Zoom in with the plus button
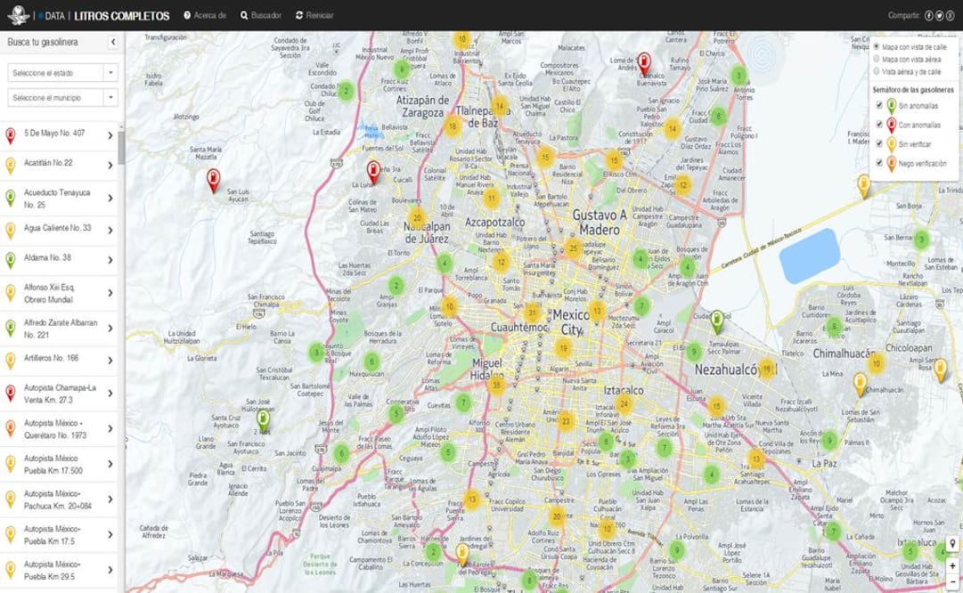Image resolution: width=963 pixels, height=593 pixels. pyautogui.click(x=952, y=565)
